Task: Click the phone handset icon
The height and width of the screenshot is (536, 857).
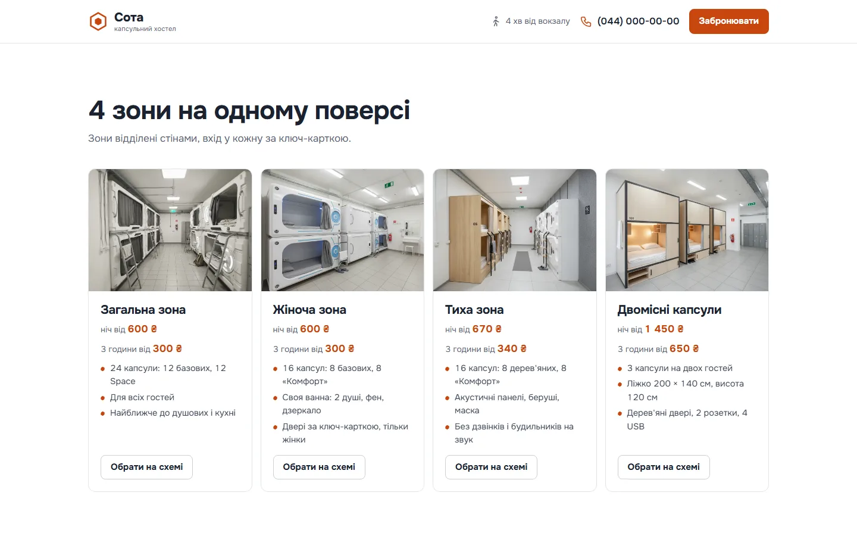Action: (x=586, y=21)
